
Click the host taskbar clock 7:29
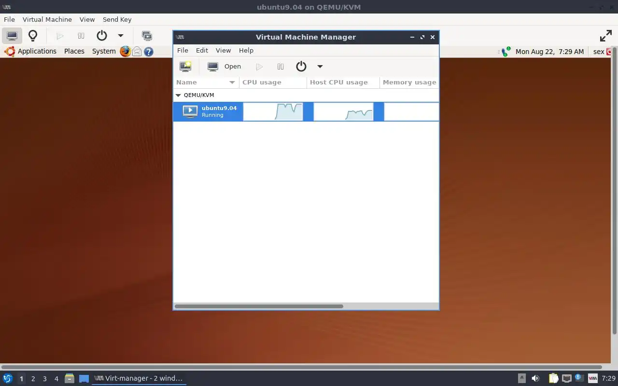pos(608,378)
